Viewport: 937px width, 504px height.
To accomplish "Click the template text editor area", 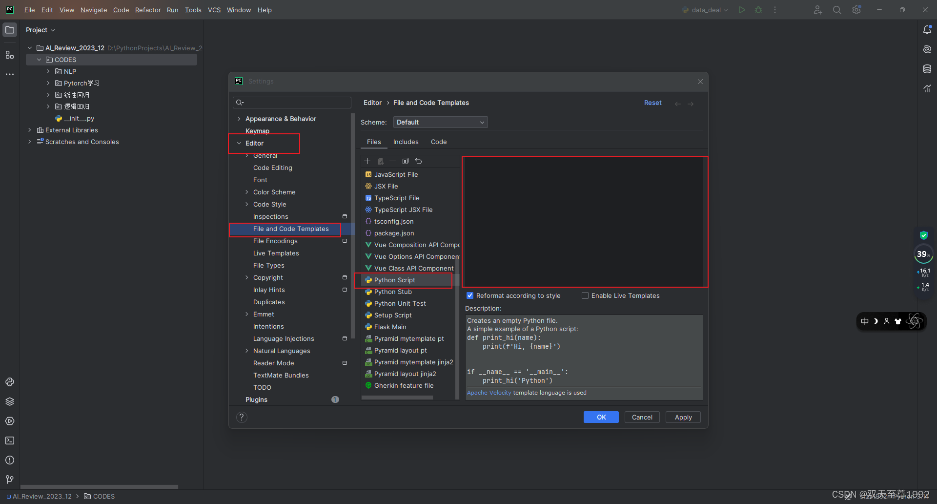I will click(x=584, y=222).
